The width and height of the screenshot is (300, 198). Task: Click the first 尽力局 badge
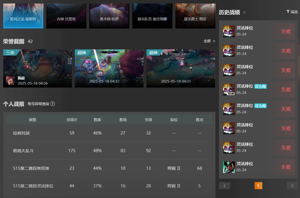261,86
